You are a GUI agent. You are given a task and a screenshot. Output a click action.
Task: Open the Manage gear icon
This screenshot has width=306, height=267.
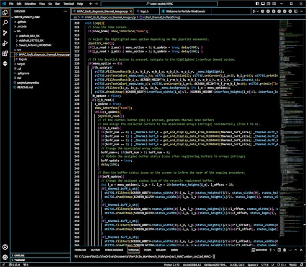(x=5, y=257)
